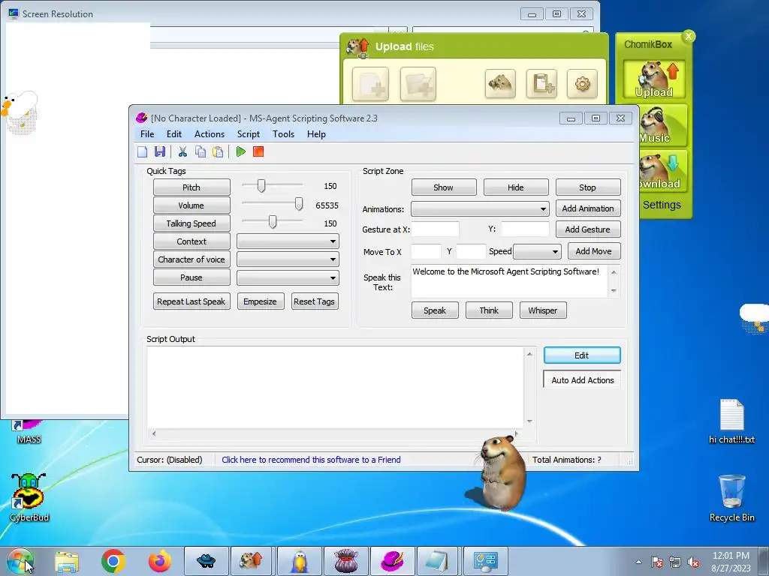Open the Actions menu
The height and width of the screenshot is (576, 769).
[x=210, y=134]
